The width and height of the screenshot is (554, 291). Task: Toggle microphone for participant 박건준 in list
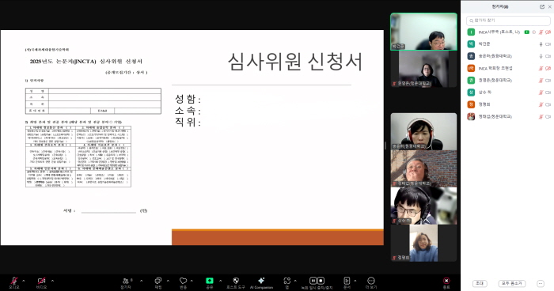[541, 44]
